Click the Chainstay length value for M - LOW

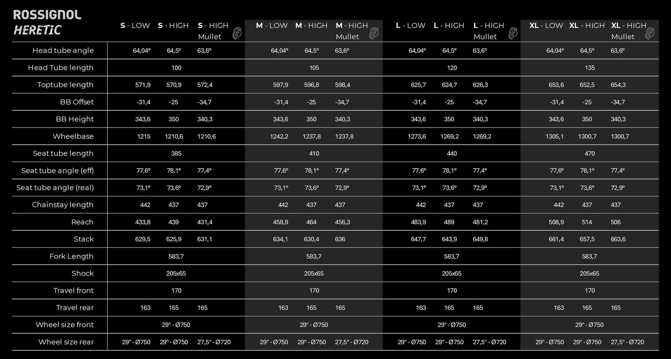pos(283,205)
